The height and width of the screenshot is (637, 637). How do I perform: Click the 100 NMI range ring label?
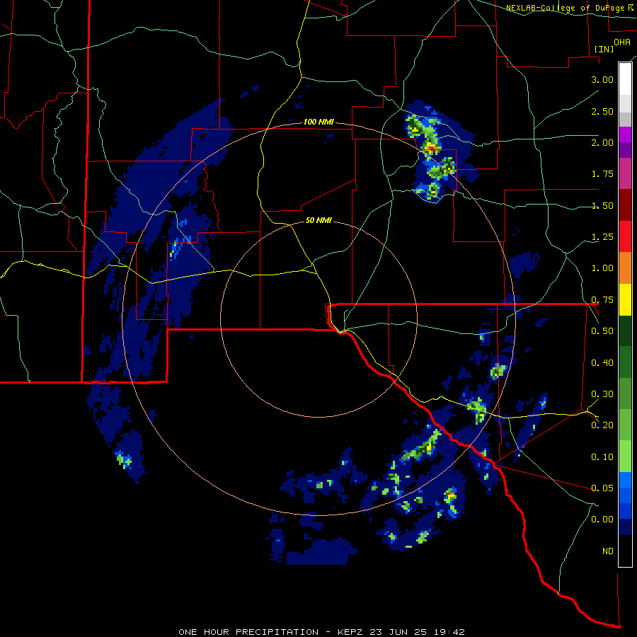point(318,122)
